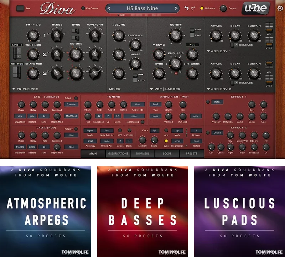
Task: Click the GlideMode time button
Action: point(138,104)
